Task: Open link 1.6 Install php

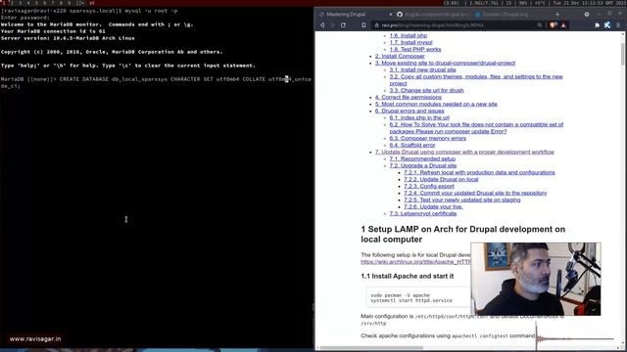Action: point(409,35)
